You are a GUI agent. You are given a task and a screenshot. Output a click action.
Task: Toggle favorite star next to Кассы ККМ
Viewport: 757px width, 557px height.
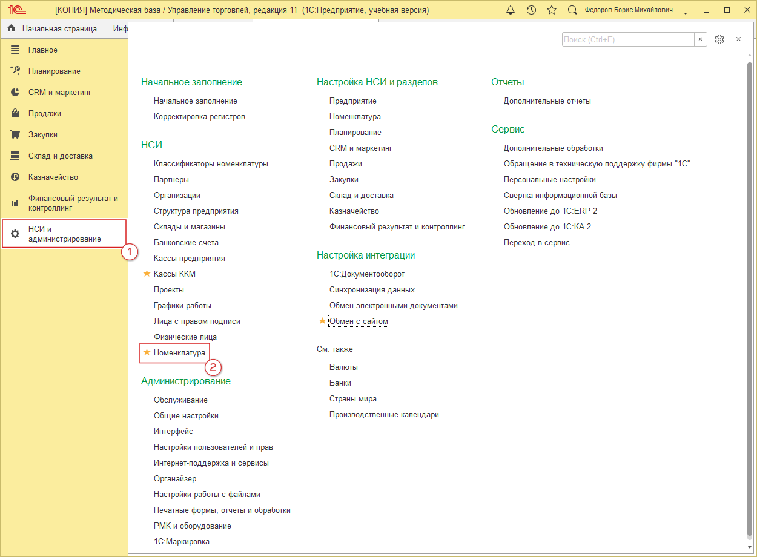pyautogui.click(x=146, y=274)
